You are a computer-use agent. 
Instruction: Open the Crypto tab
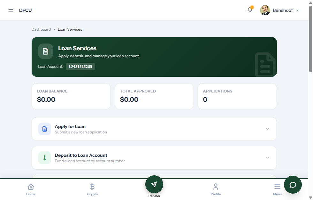click(x=92, y=189)
